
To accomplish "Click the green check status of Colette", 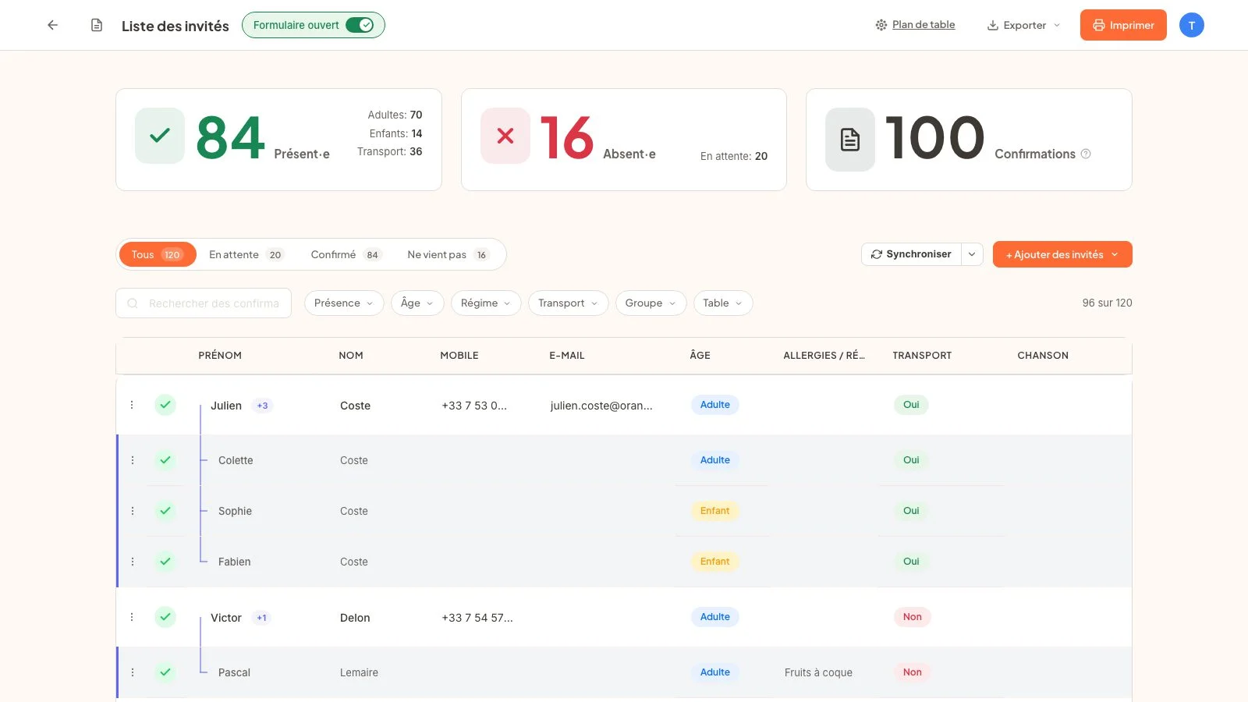I will [x=165, y=460].
